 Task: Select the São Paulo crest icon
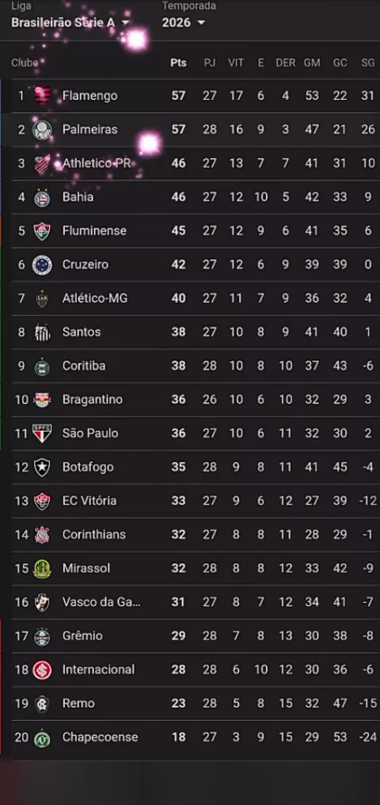[42, 433]
